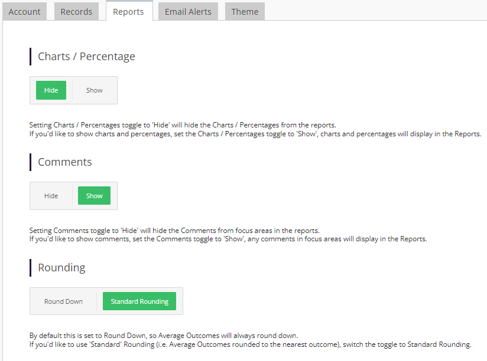Screen dimensions: 487x361
Task: Select the Reports tab
Action: (128, 12)
